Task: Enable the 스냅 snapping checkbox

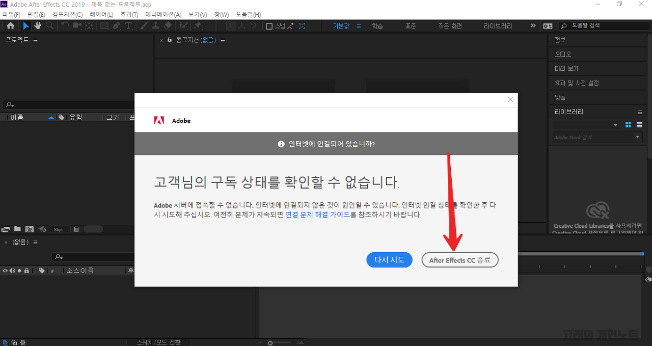Action: click(x=269, y=26)
